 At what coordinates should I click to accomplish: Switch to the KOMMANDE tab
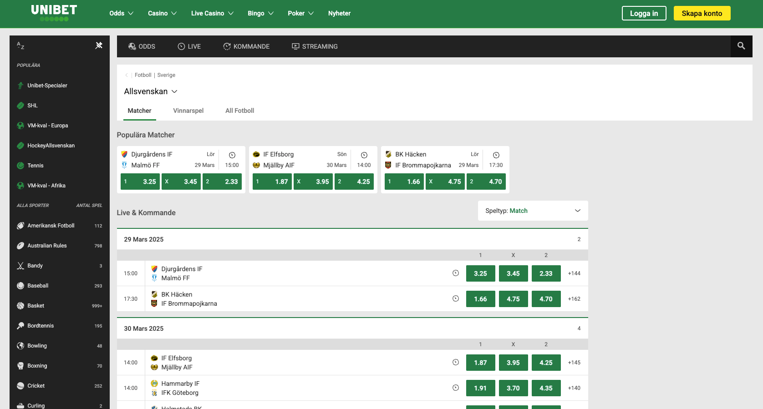click(246, 46)
